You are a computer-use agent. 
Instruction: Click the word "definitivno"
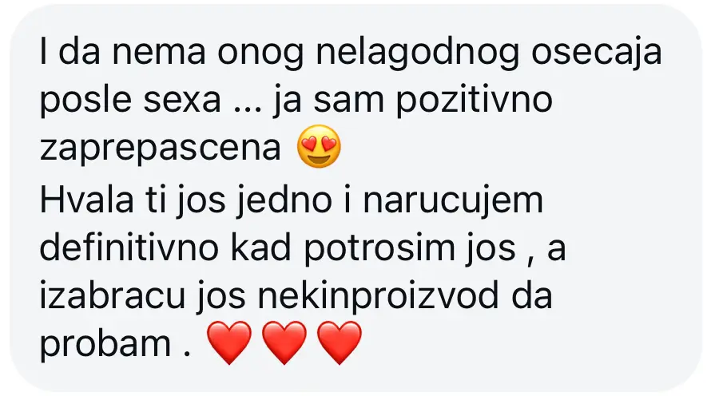(129, 249)
